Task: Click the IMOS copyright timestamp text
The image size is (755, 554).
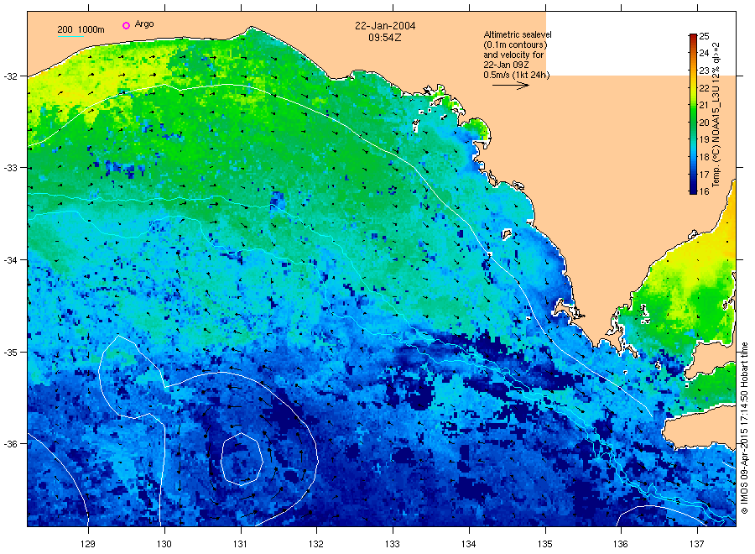Action: pos(744,428)
